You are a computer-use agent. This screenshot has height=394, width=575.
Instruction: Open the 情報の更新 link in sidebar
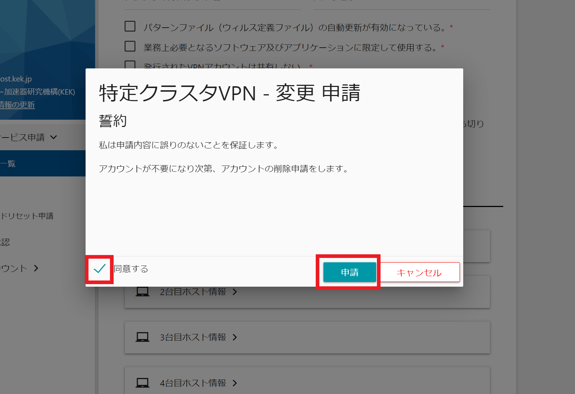[17, 105]
